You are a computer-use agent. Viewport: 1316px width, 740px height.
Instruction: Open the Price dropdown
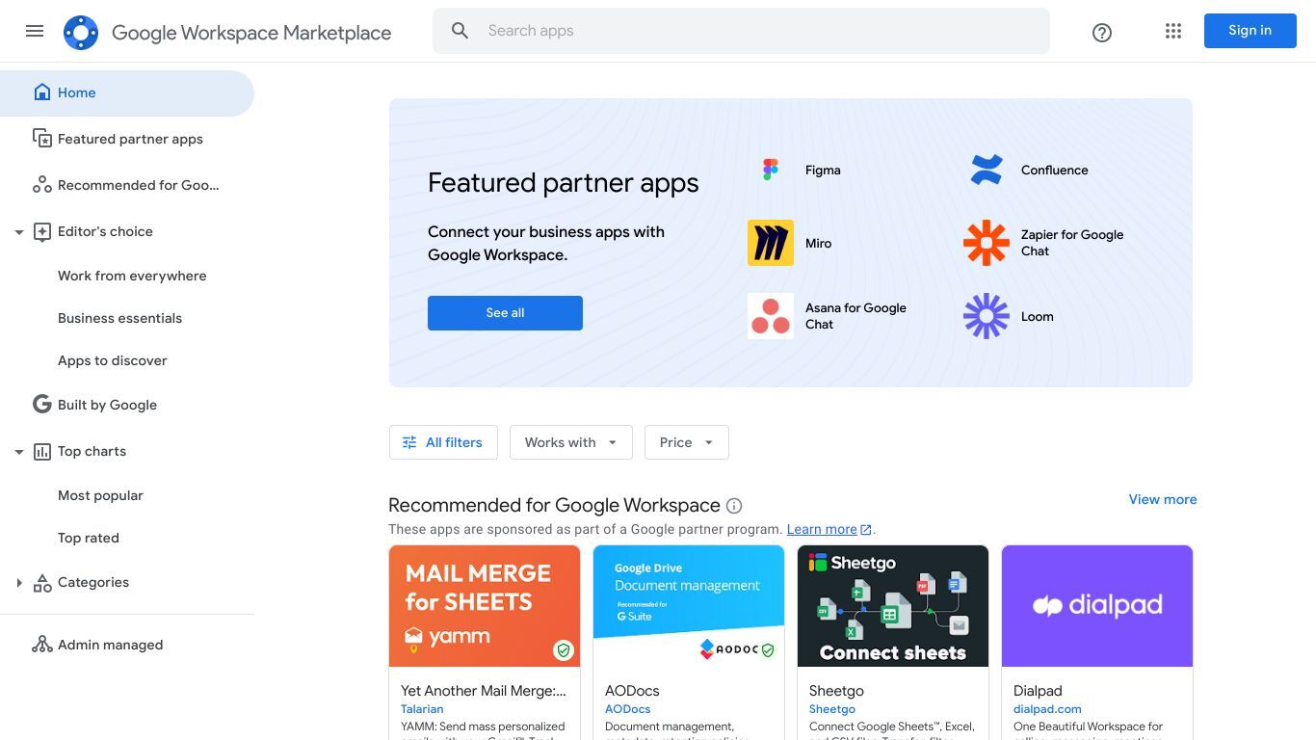tap(687, 442)
